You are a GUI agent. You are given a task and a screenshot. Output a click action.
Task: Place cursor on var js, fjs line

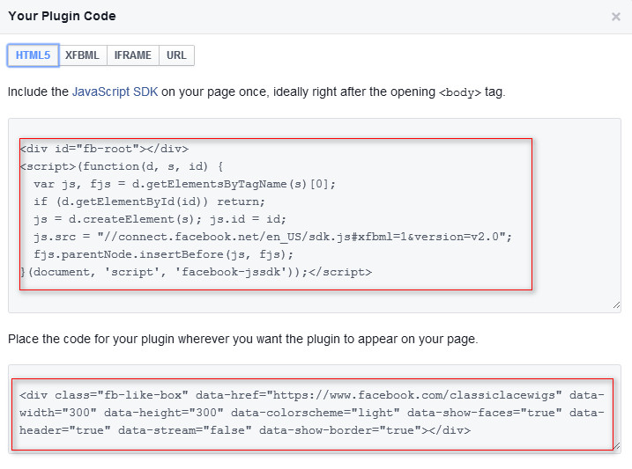(x=184, y=184)
